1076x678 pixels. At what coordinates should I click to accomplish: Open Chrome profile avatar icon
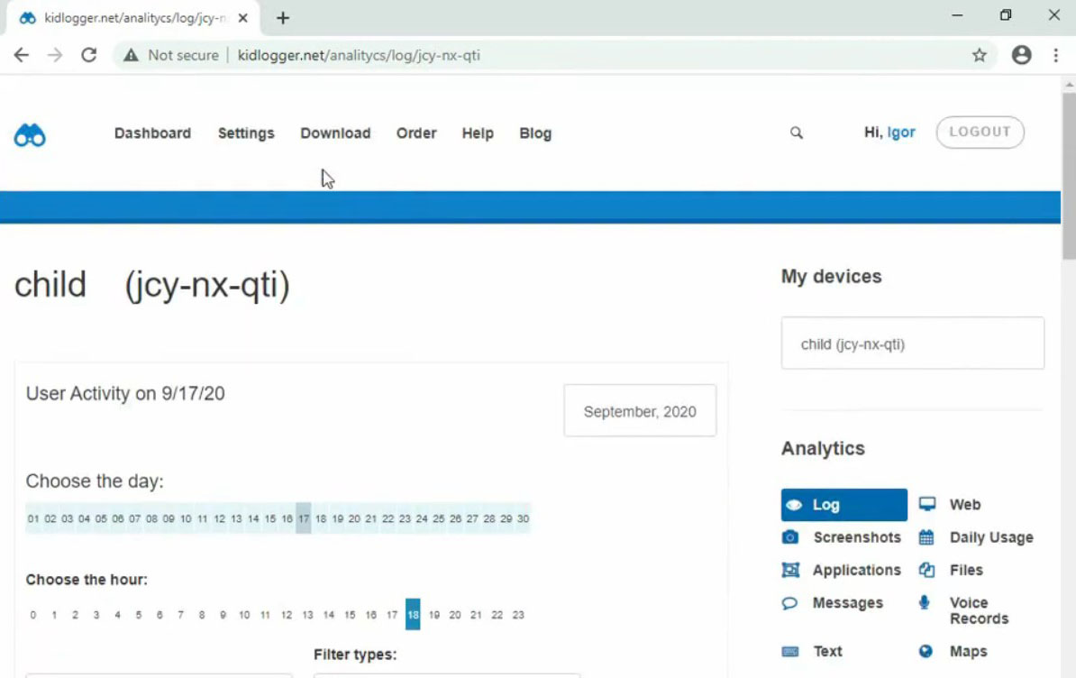(1021, 55)
